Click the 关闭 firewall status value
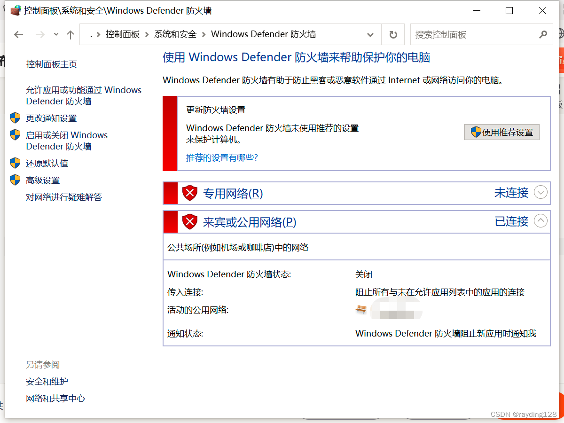The height and width of the screenshot is (423, 564). click(x=364, y=274)
